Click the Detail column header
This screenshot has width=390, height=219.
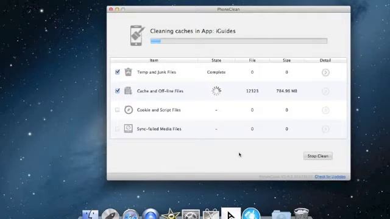325,60
